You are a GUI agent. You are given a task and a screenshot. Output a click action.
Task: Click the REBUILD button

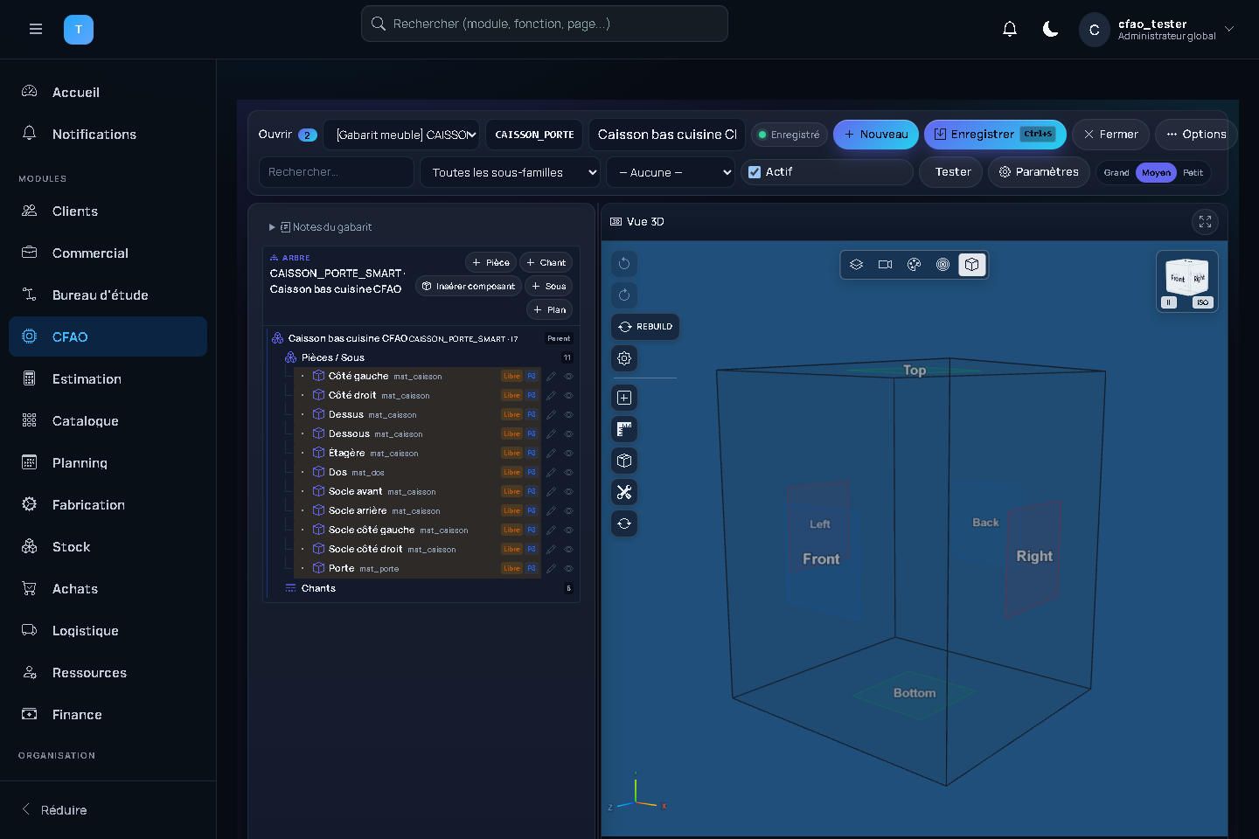coord(645,327)
